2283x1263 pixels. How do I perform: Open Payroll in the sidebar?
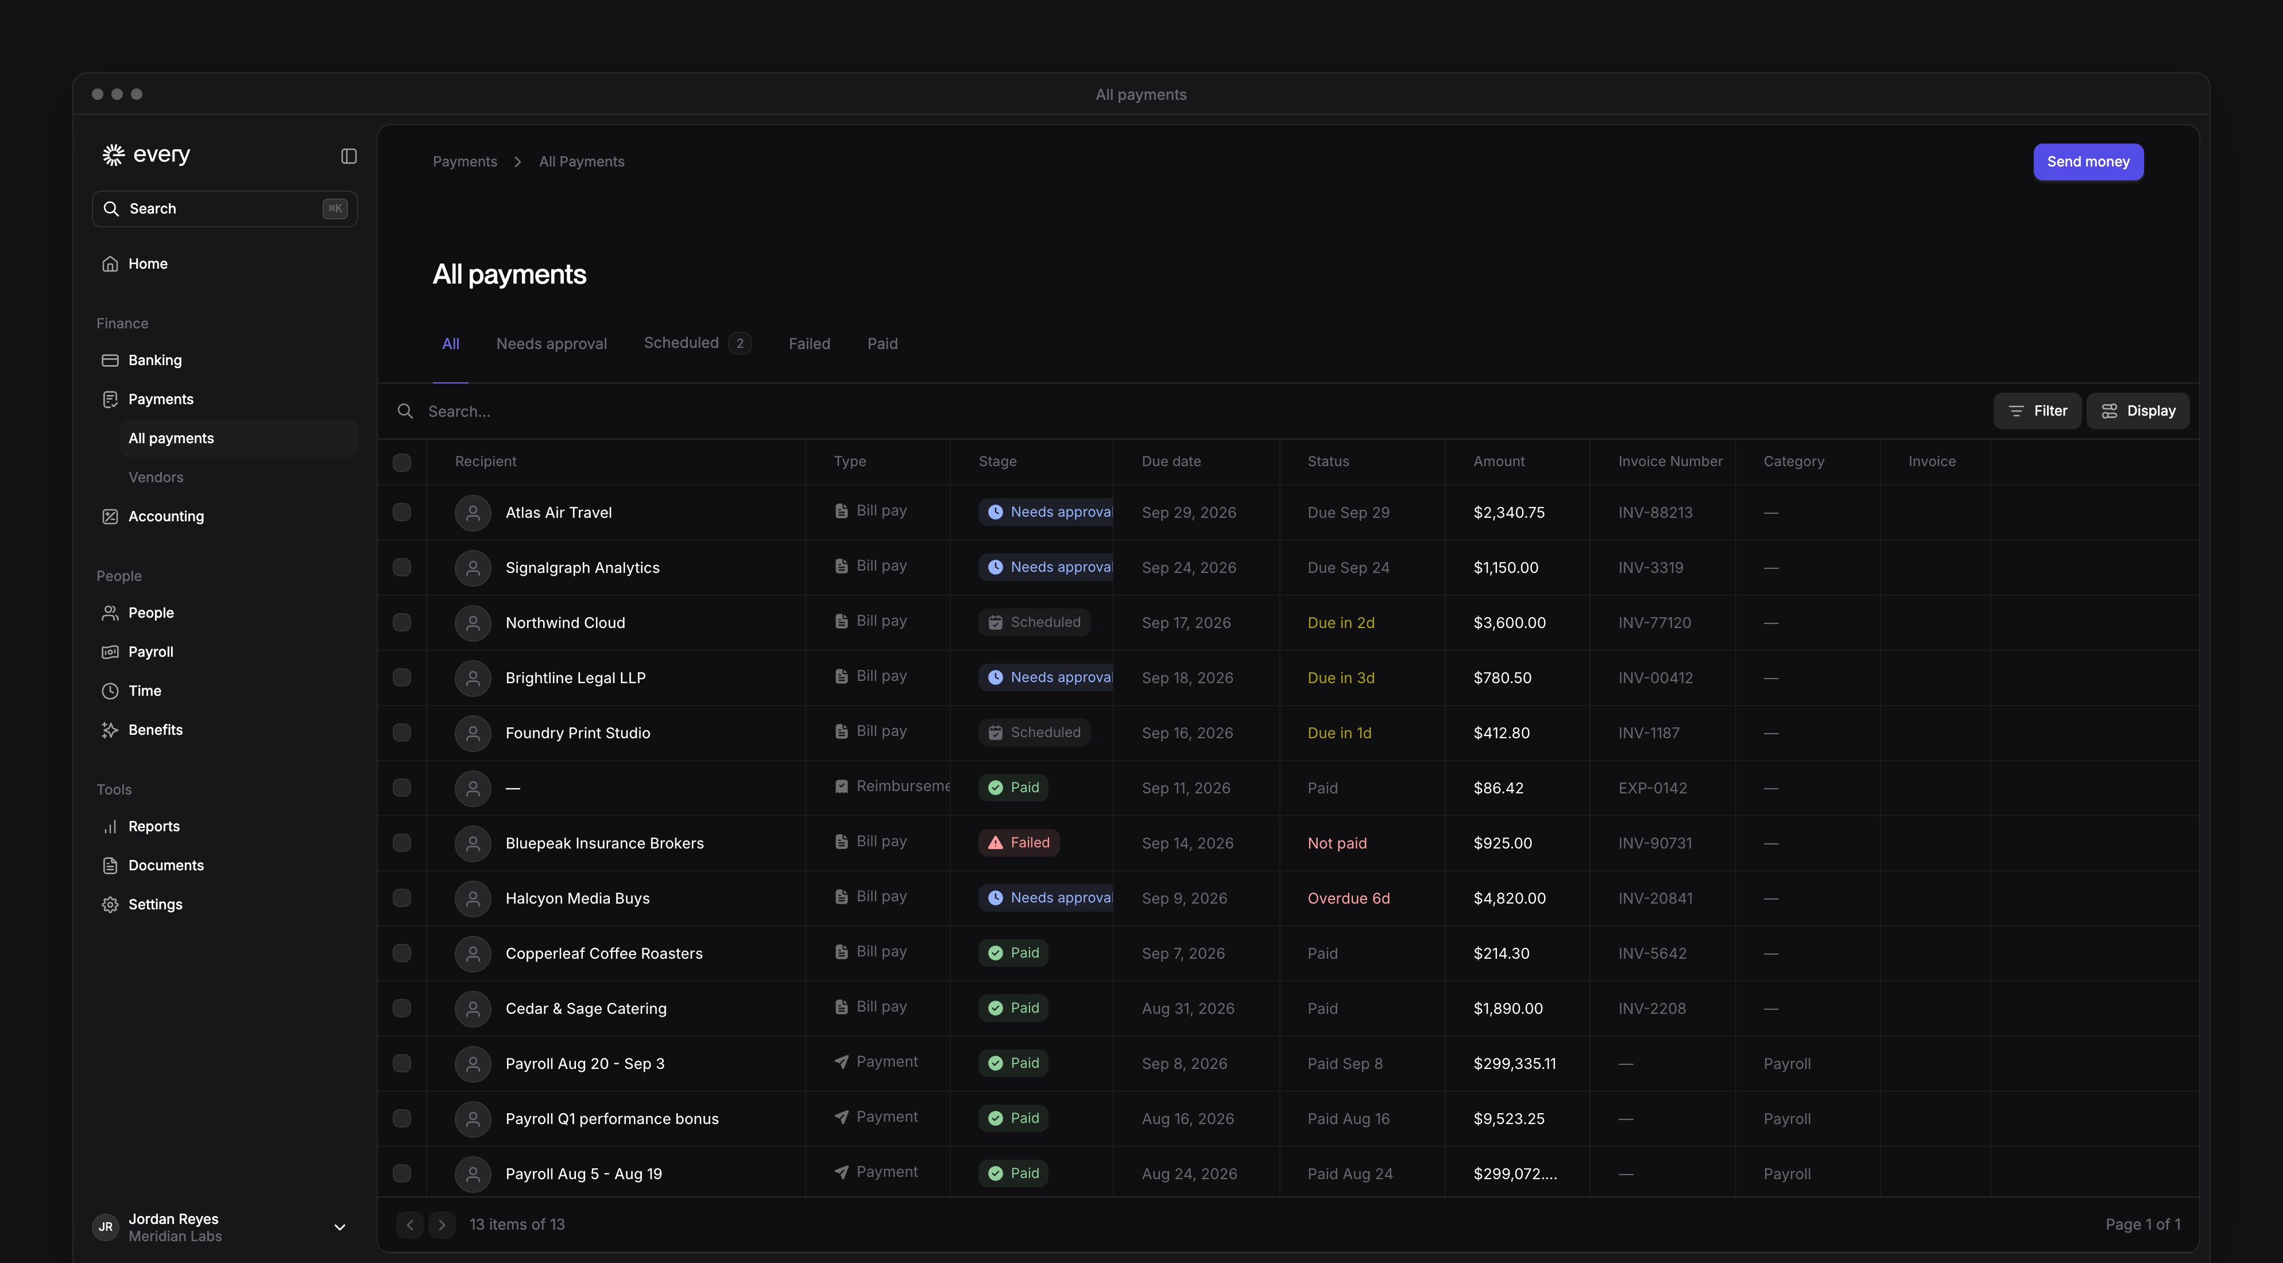224,652
